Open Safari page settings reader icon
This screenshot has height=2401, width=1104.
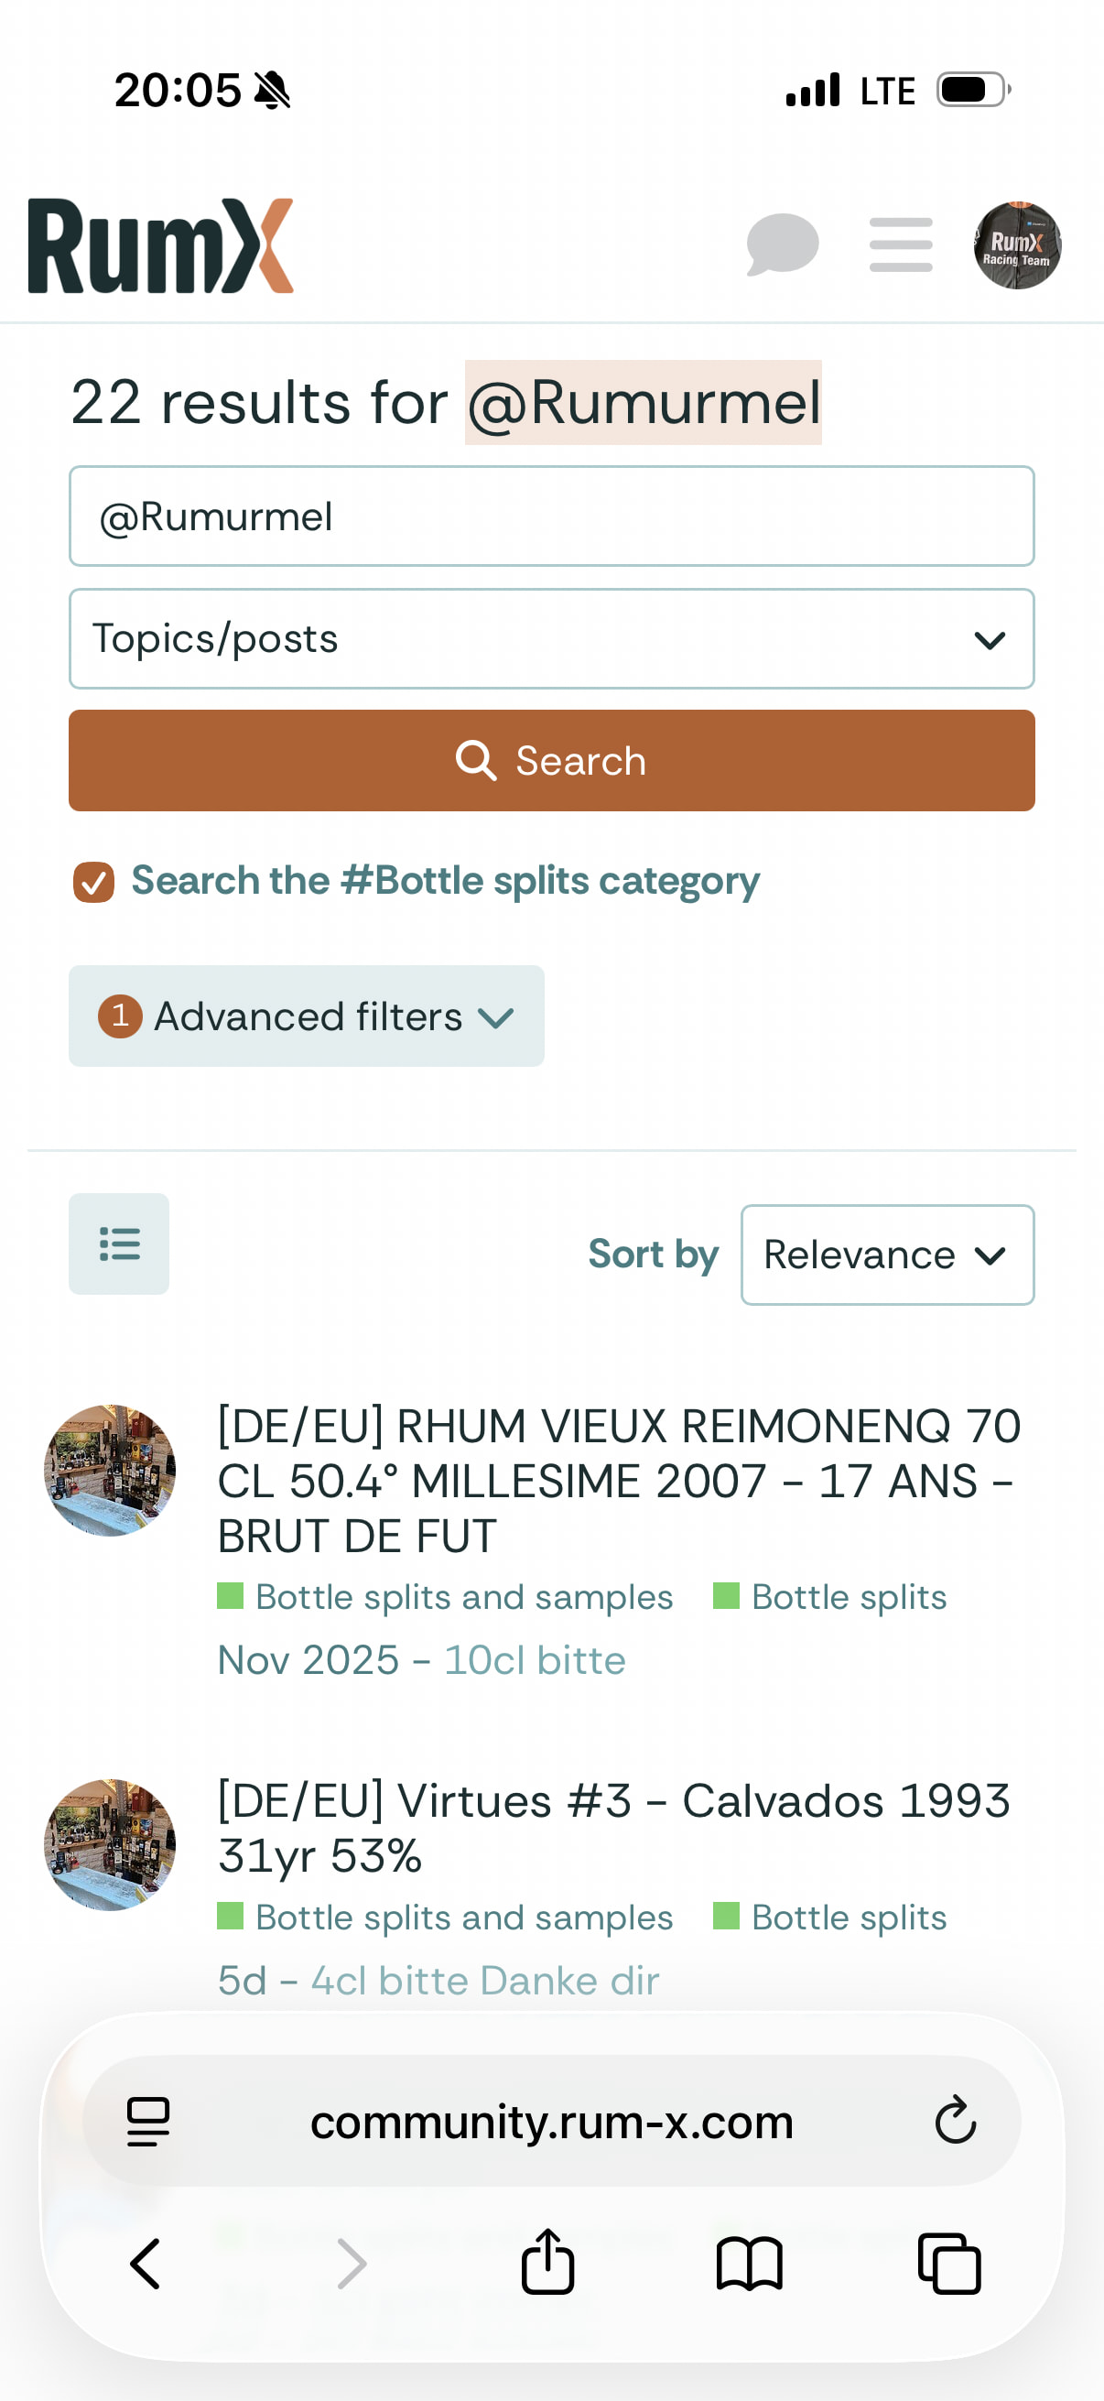pos(148,2122)
